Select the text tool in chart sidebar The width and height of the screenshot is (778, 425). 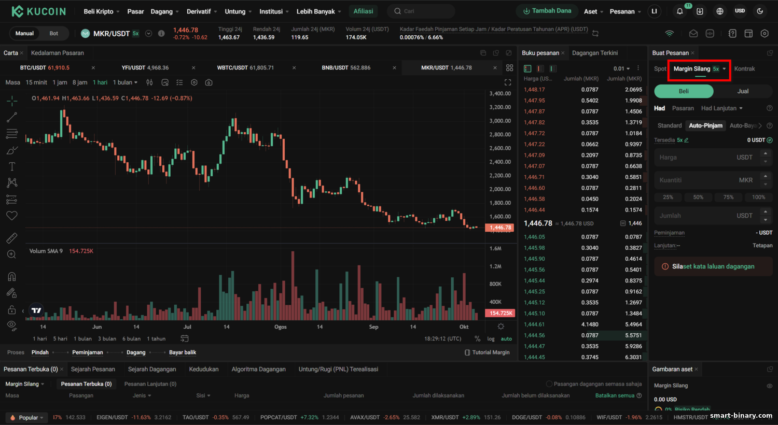coord(12,166)
